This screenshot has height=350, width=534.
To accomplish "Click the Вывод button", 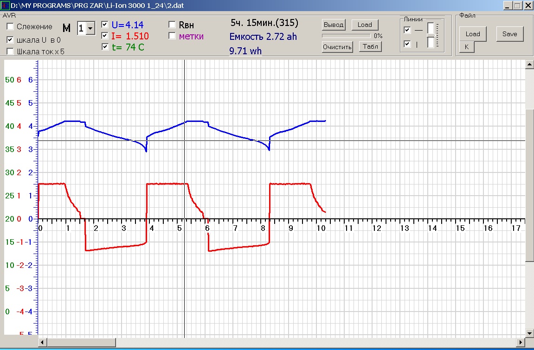I will tap(334, 25).
